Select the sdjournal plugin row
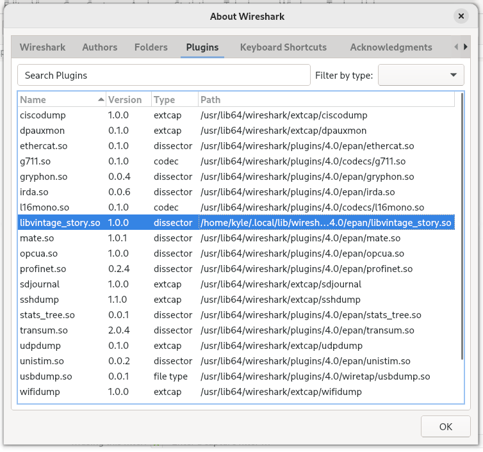The height and width of the screenshot is (452, 483). click(236, 284)
